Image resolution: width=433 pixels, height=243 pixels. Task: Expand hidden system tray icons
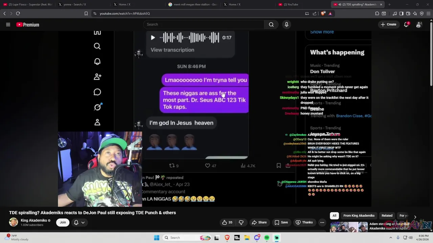pos(391,238)
